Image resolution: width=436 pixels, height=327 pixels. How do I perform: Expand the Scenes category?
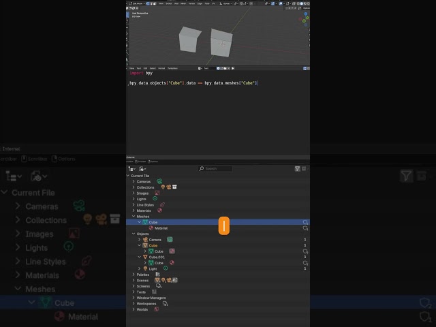click(x=134, y=280)
